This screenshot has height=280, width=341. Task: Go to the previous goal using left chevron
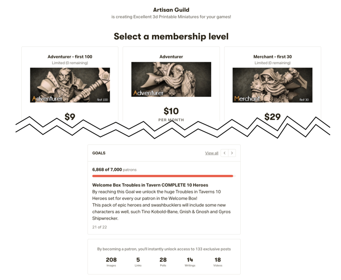225,153
